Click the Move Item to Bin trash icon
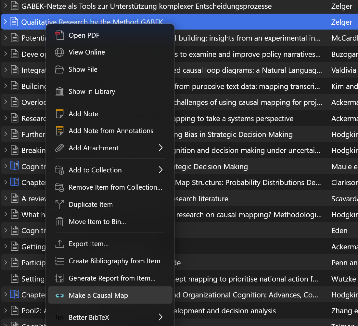358x326 pixels. (59, 222)
